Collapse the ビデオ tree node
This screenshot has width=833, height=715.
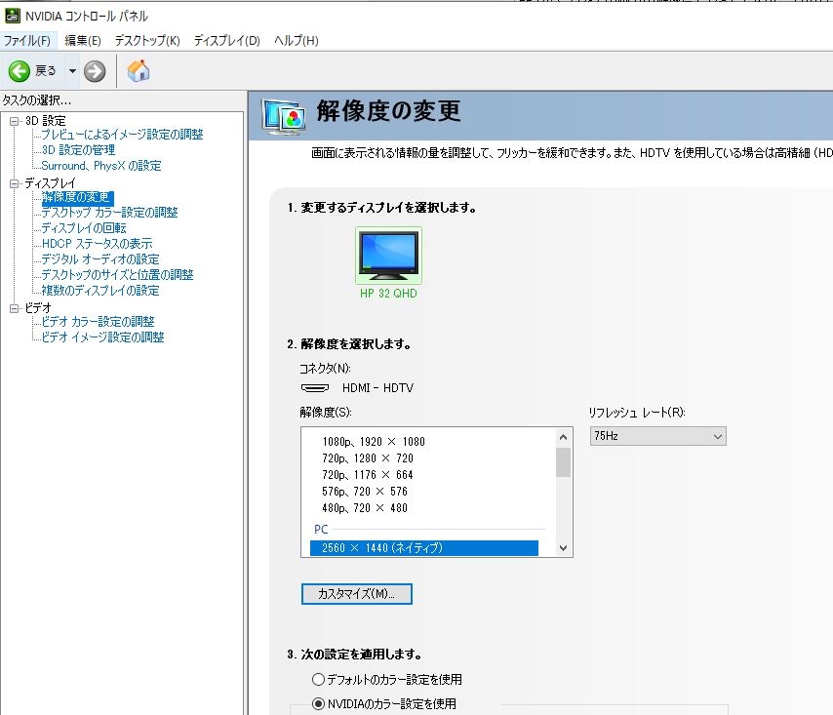point(15,308)
